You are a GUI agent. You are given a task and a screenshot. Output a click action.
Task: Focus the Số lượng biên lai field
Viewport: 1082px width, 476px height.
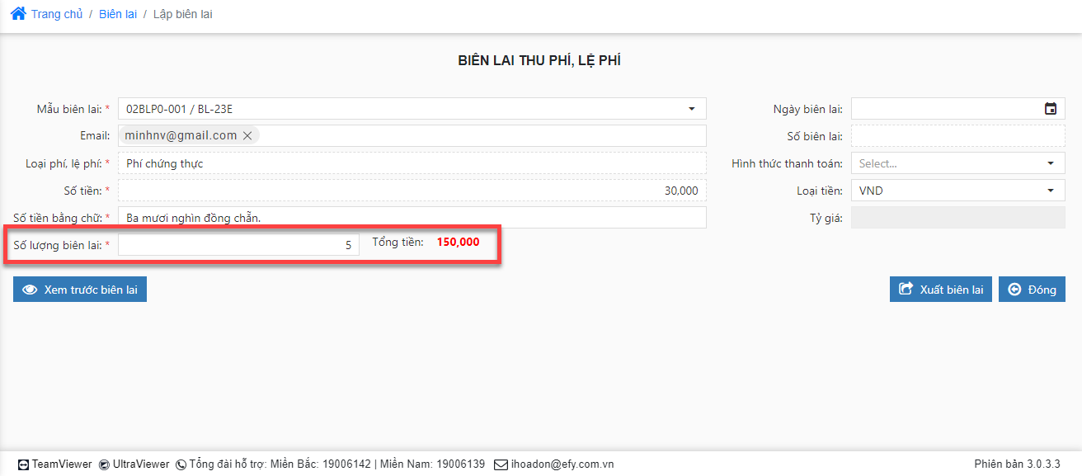click(x=238, y=245)
